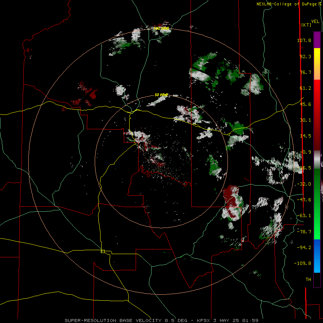Click the -47.6 velocity scale label
The width and height of the screenshot is (323, 323).
tap(304, 200)
